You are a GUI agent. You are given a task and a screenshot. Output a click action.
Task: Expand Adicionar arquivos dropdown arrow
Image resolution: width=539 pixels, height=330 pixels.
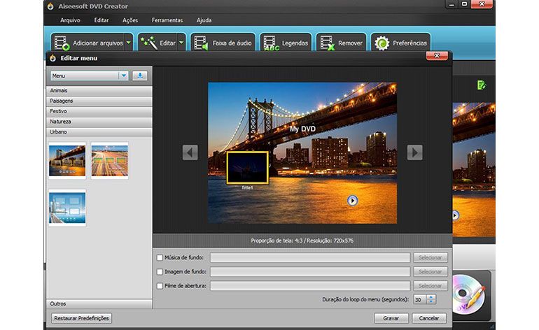pyautogui.click(x=128, y=43)
